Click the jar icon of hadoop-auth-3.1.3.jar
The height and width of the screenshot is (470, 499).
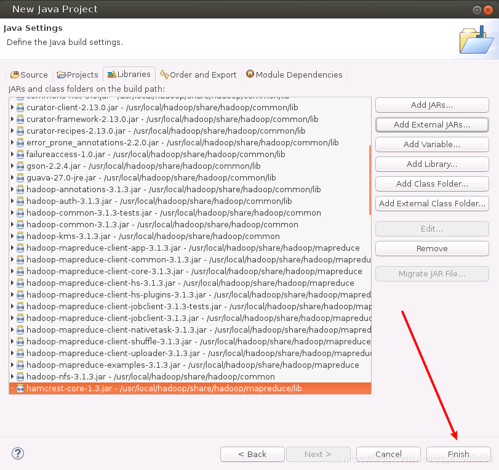pyautogui.click(x=20, y=201)
